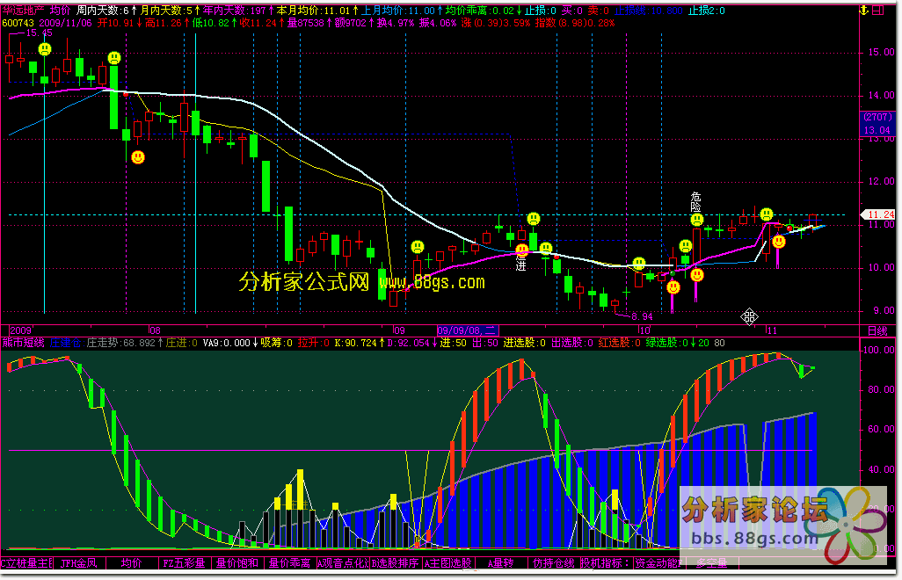Switch to the B选股排序 tab

tap(395, 563)
